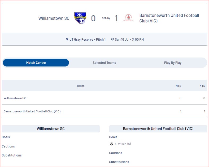Open the Match Centre tab
The image size is (209, 167).
pyautogui.click(x=36, y=63)
